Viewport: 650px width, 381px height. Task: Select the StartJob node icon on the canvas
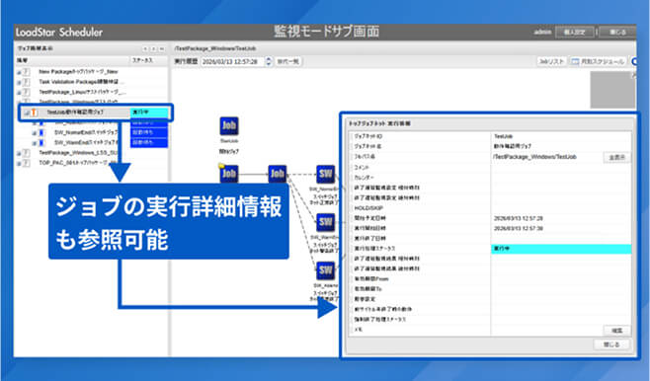[x=229, y=126]
